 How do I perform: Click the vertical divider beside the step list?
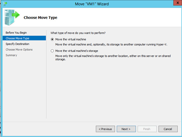(46, 76)
